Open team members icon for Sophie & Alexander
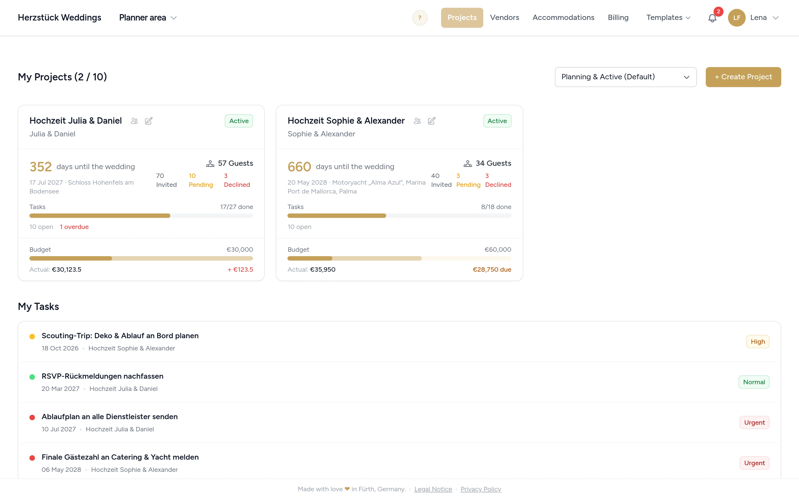799x499 pixels. point(417,121)
